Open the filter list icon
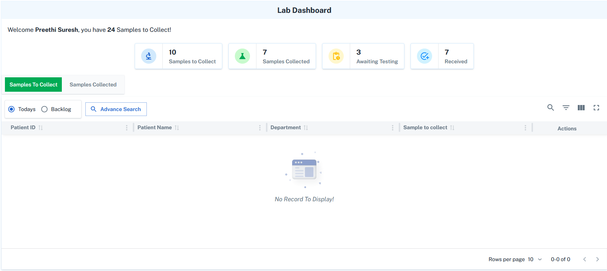Screen dimensions: 607x271 pyautogui.click(x=566, y=108)
